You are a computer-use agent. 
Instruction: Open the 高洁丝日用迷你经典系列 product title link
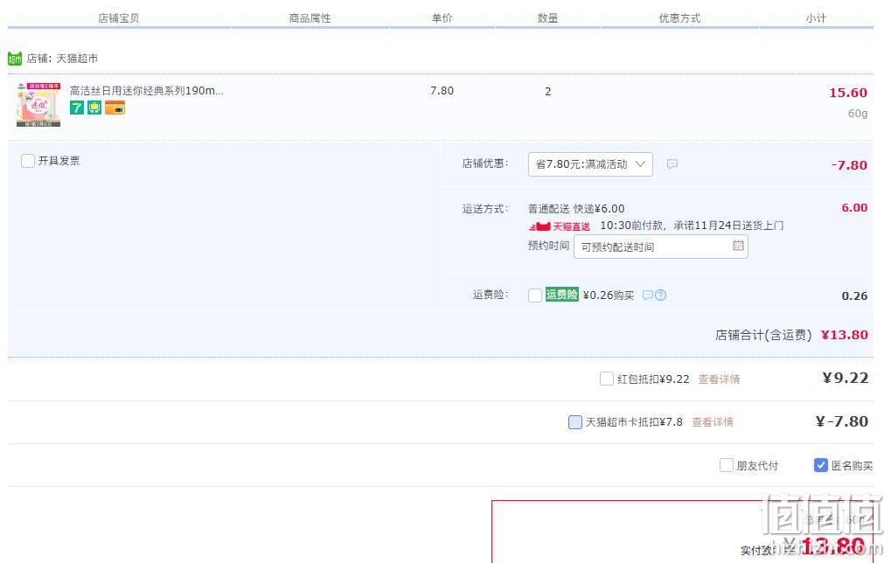point(147,90)
